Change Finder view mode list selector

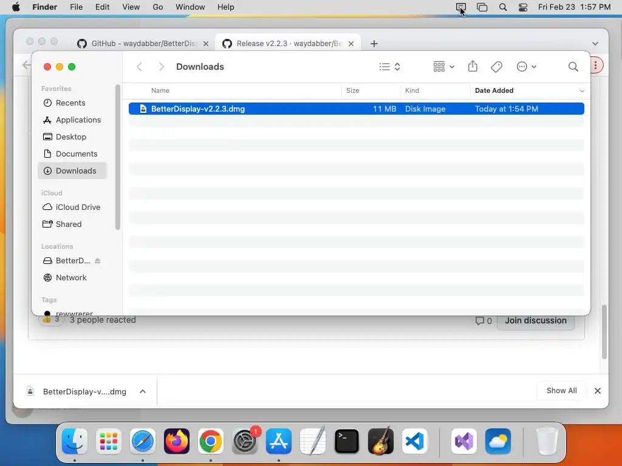pyautogui.click(x=389, y=67)
